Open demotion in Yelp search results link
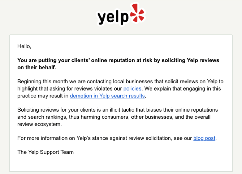242x174 pixels. click(x=107, y=96)
